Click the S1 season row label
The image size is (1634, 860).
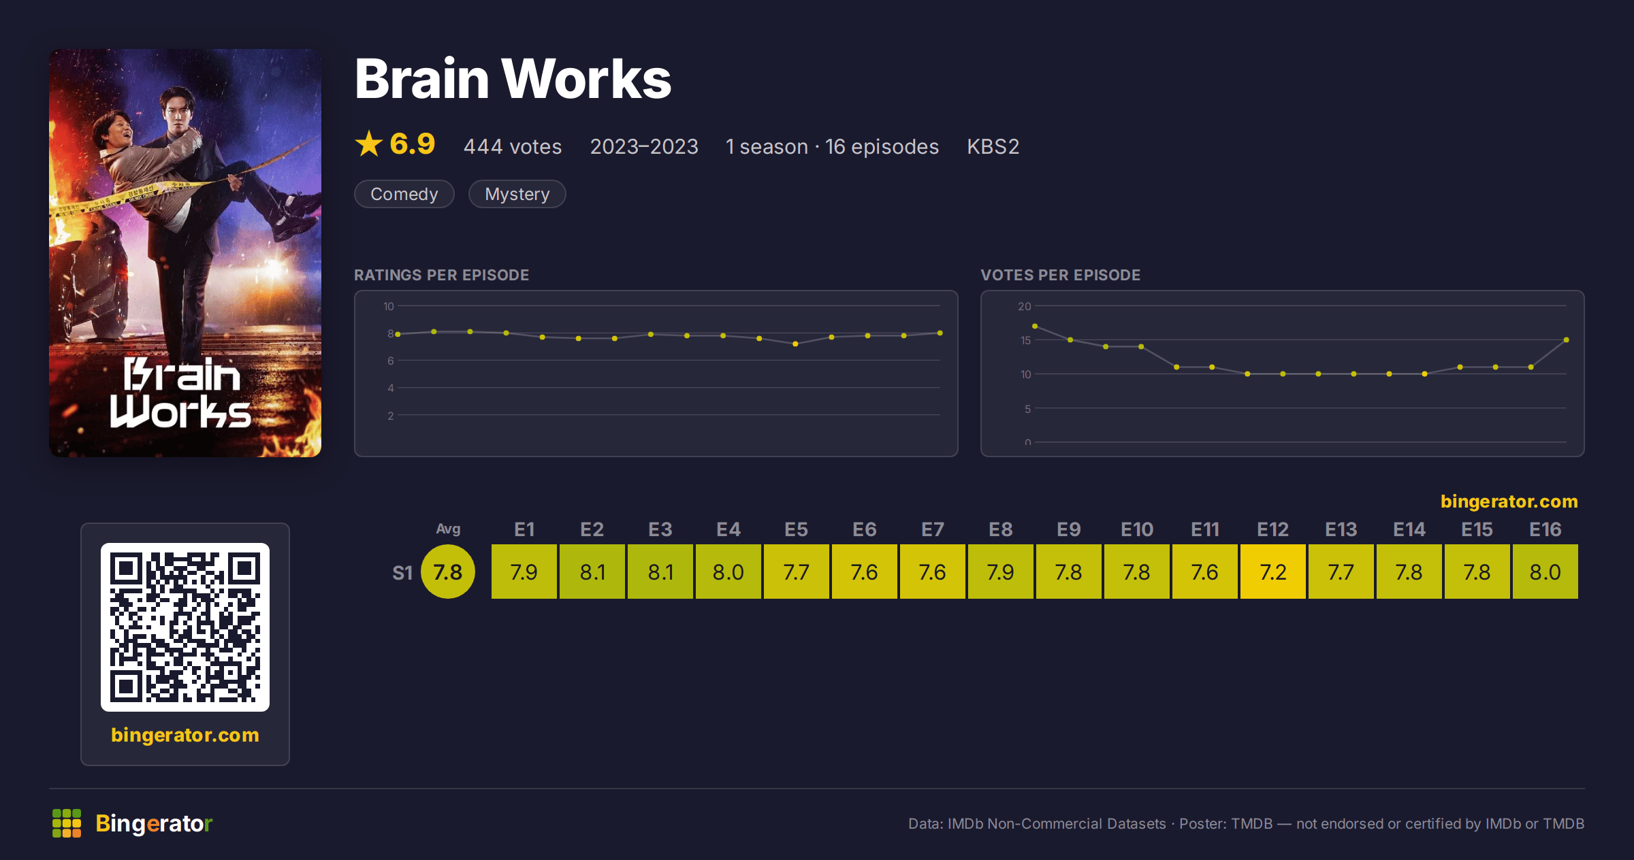tap(402, 573)
